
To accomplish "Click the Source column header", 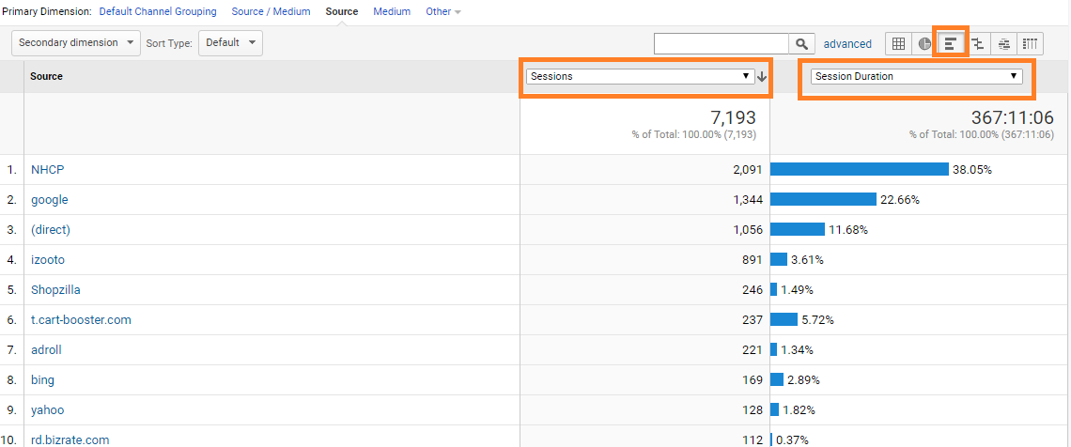I will [46, 76].
